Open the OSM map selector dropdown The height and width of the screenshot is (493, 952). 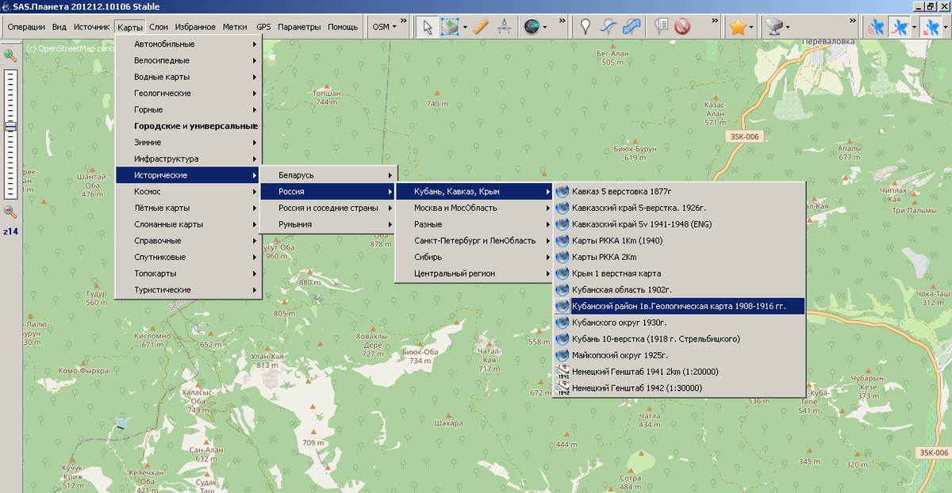[x=384, y=26]
